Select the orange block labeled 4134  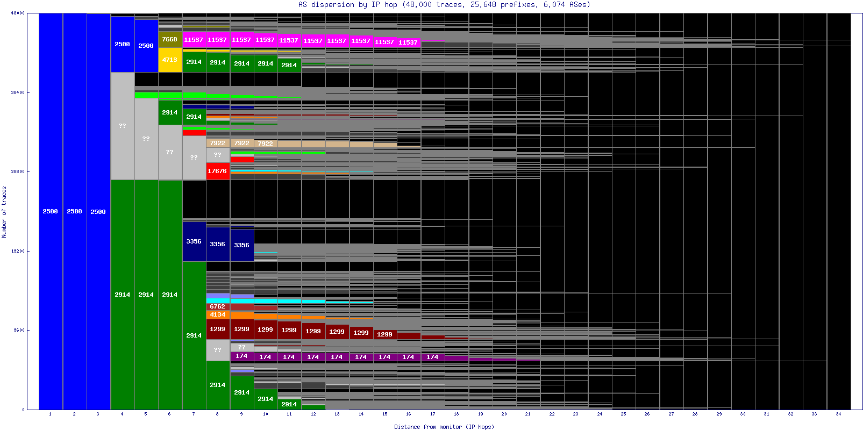click(x=218, y=314)
